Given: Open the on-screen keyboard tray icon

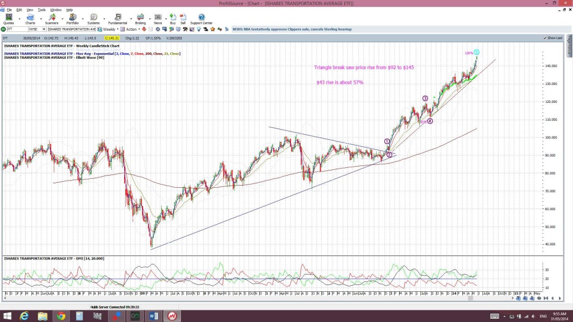Looking at the screenshot, I should point(495,316).
